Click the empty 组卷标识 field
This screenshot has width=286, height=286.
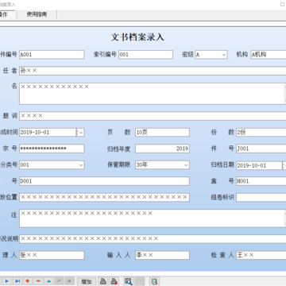[x=261, y=197]
